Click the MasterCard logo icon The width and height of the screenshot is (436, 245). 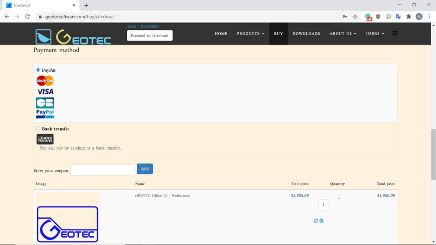click(x=45, y=80)
